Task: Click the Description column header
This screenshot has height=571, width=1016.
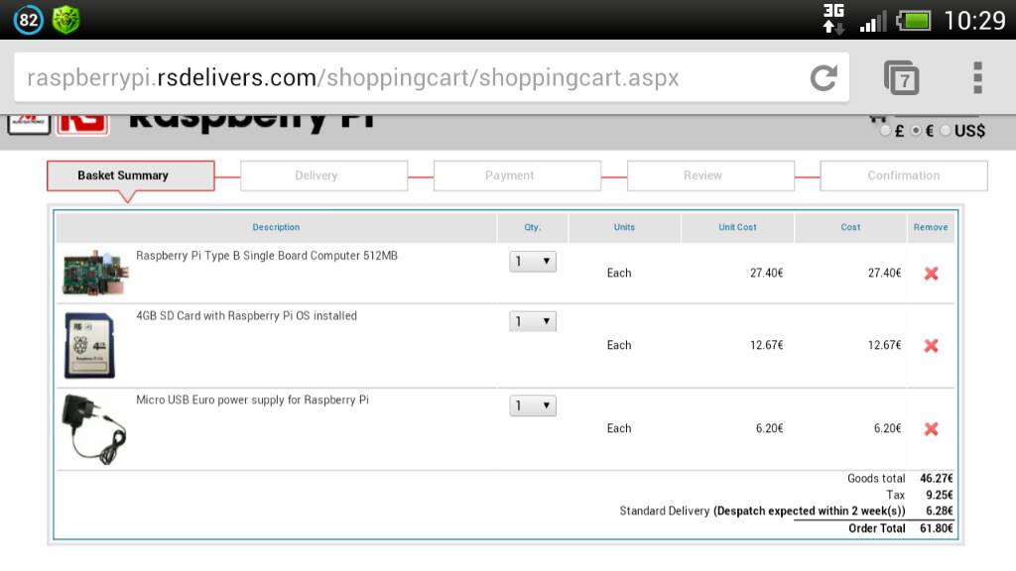Action: point(276,227)
